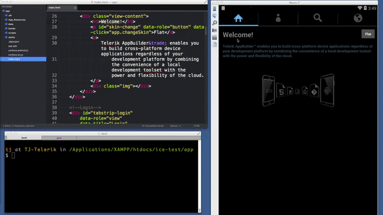This screenshot has height=215, width=383.
Task: Tap the Flat skin button
Action: [x=368, y=34]
